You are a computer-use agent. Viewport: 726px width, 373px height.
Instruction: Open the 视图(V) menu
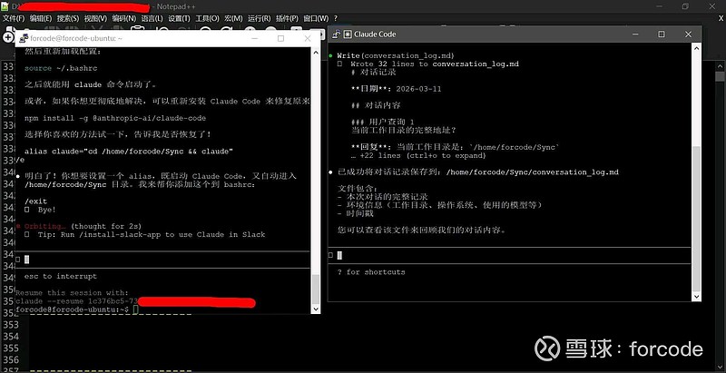(x=95, y=18)
